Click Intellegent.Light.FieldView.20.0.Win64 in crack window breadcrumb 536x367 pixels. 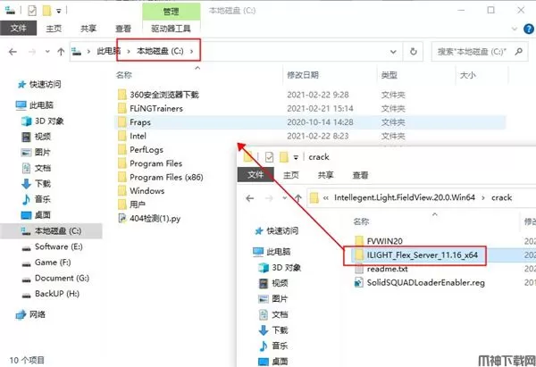[405, 197]
